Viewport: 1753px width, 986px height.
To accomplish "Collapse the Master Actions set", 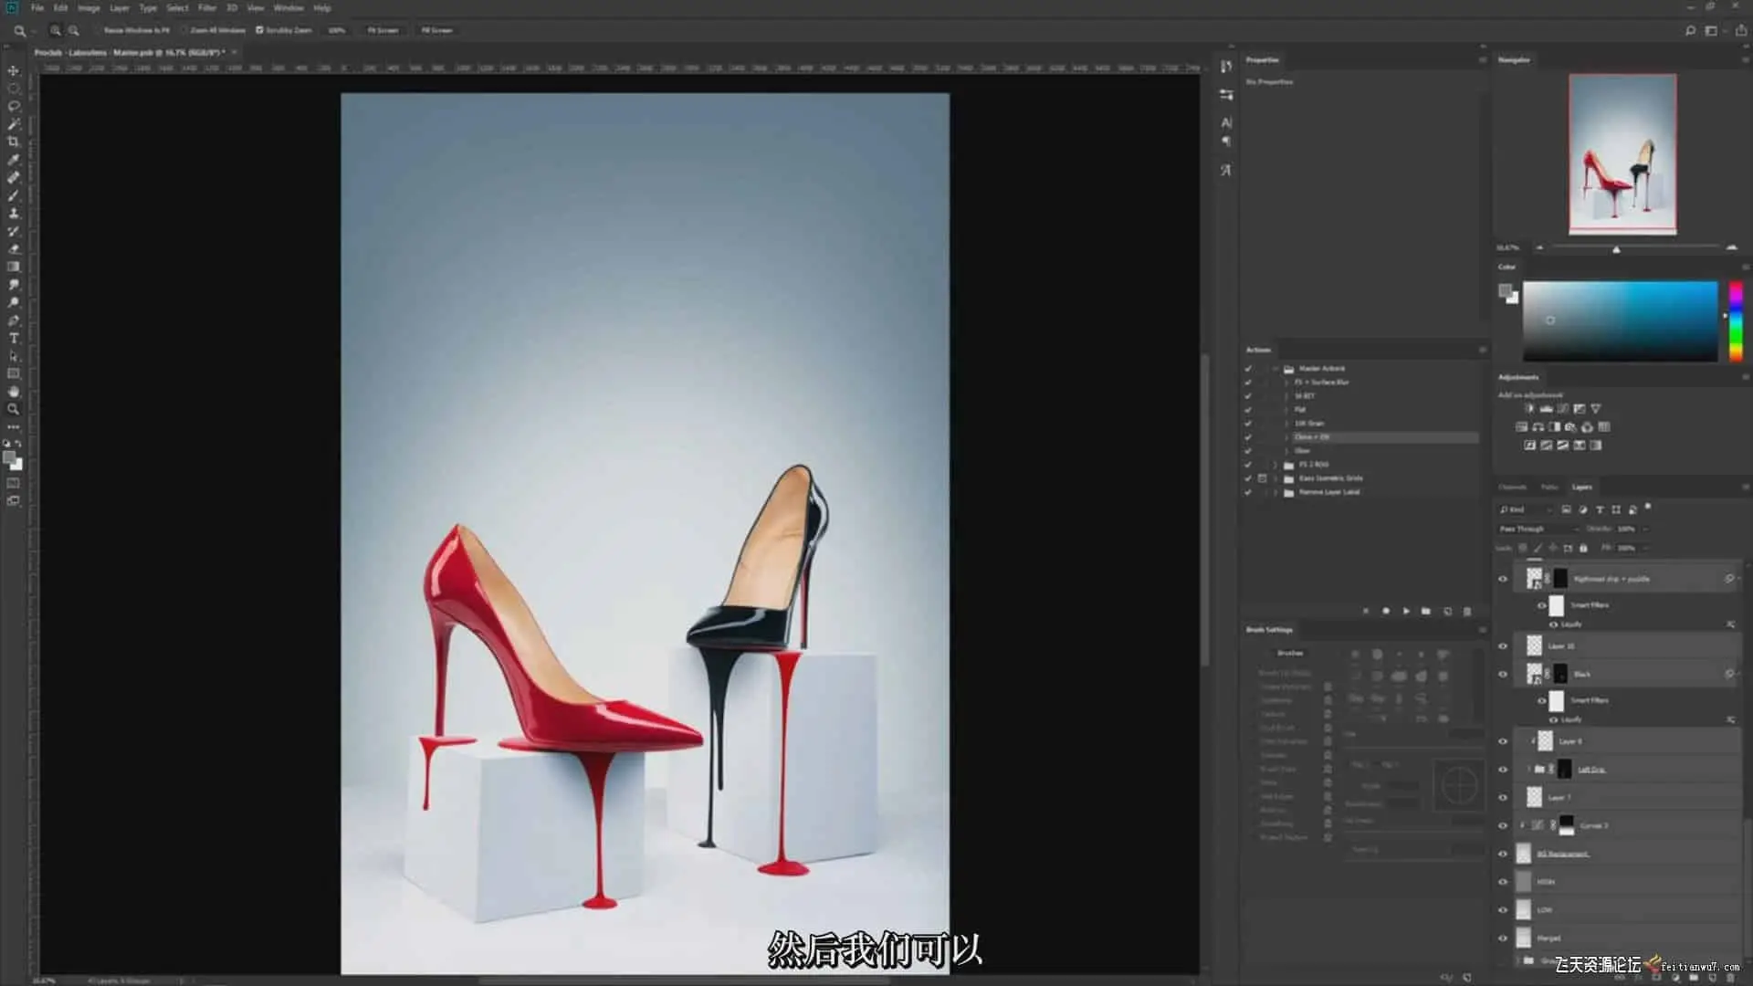I will point(1275,369).
